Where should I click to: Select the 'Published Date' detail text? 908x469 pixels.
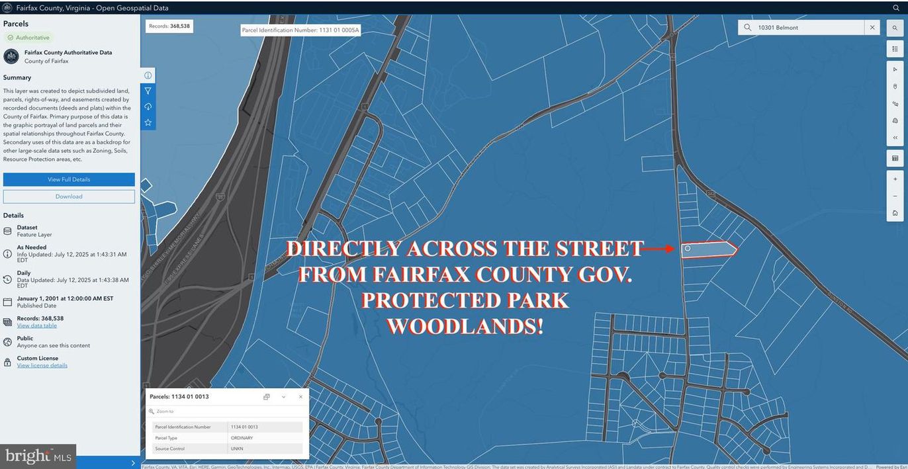[36, 306]
